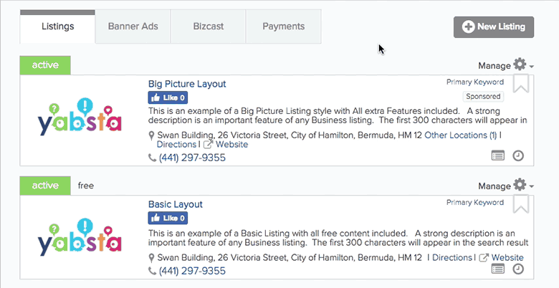The width and height of the screenshot is (559, 288).
Task: Open Directions link on Basic Layout listing
Action: [x=452, y=257]
